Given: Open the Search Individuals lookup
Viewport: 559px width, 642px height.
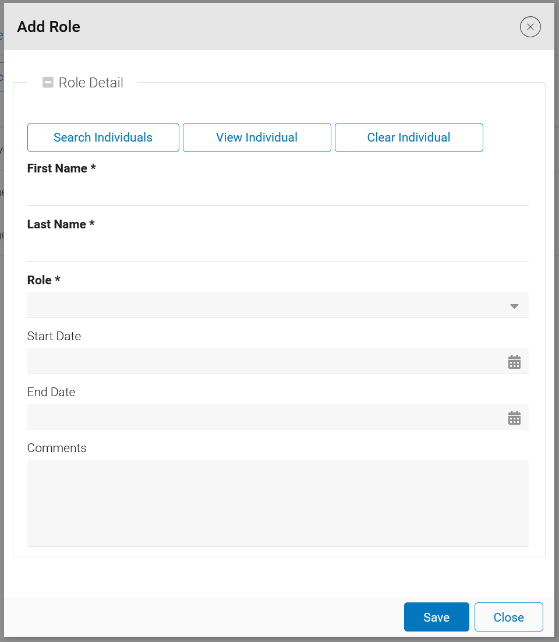Looking at the screenshot, I should [103, 137].
